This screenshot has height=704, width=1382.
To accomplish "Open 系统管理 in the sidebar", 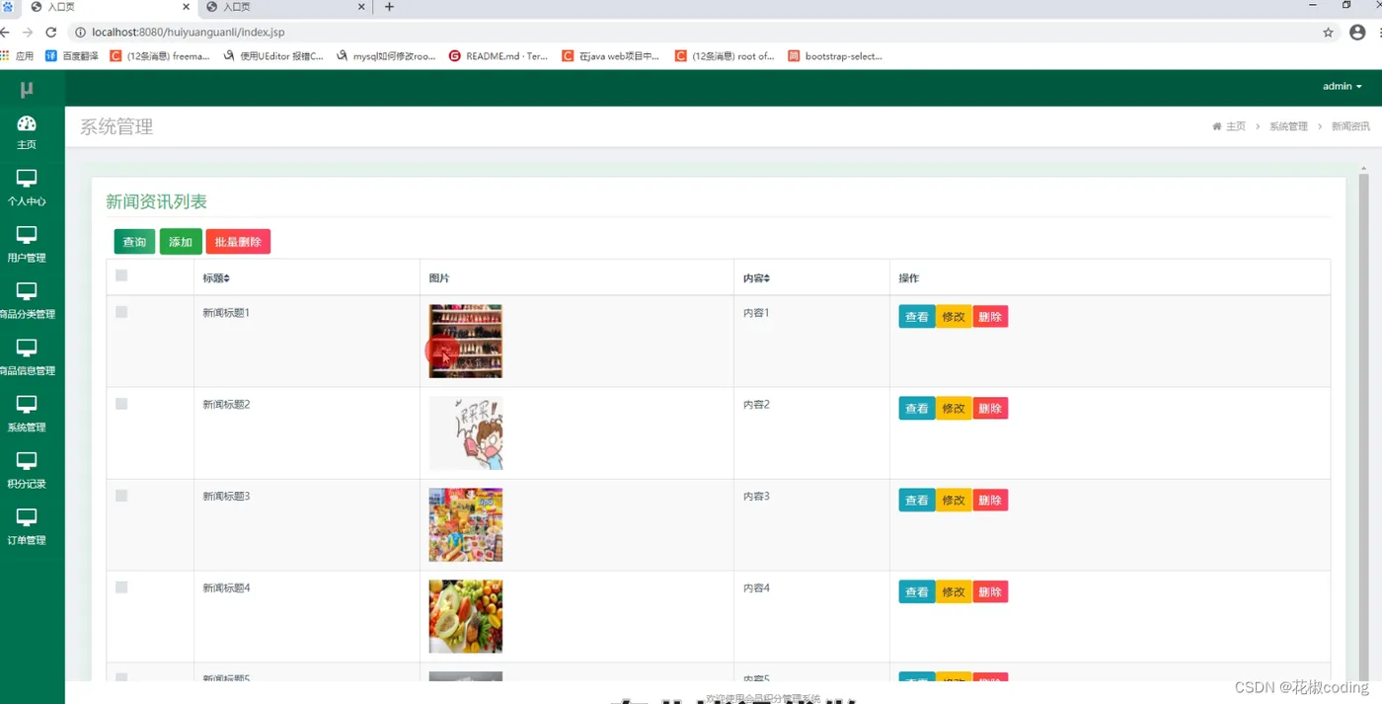I will 27,414.
